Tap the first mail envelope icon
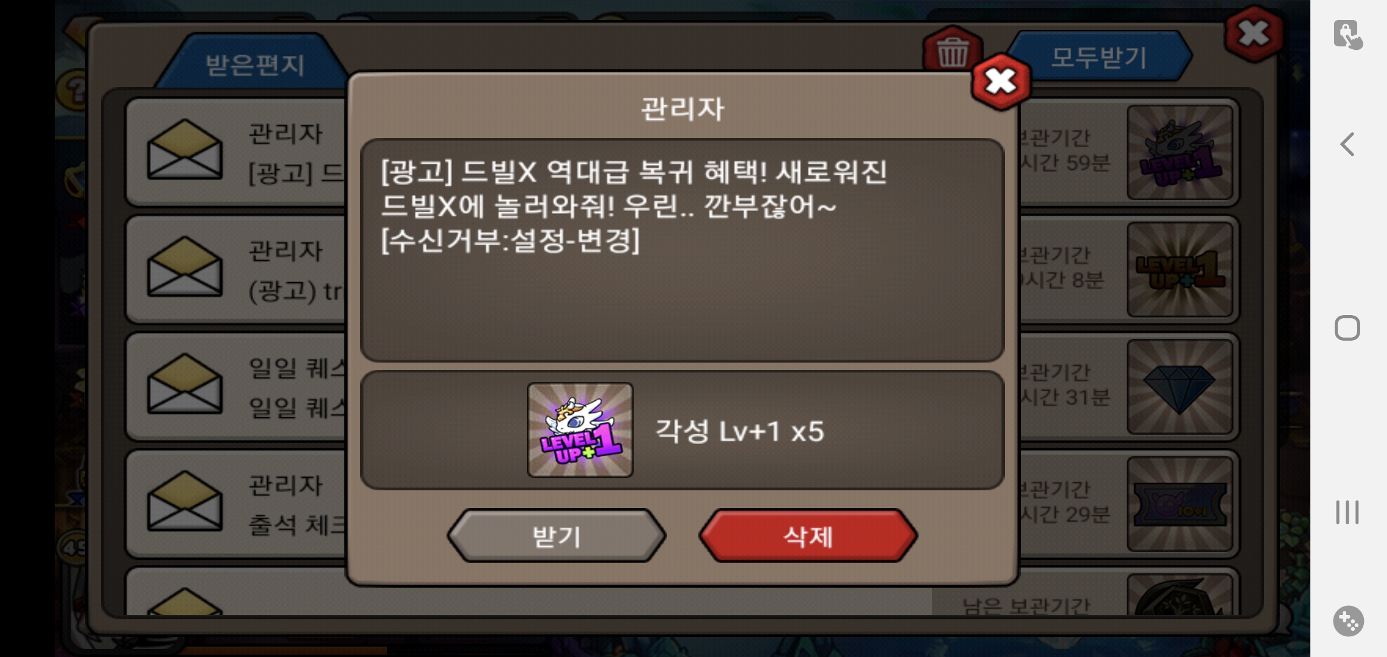The height and width of the screenshot is (657, 1387). [184, 150]
